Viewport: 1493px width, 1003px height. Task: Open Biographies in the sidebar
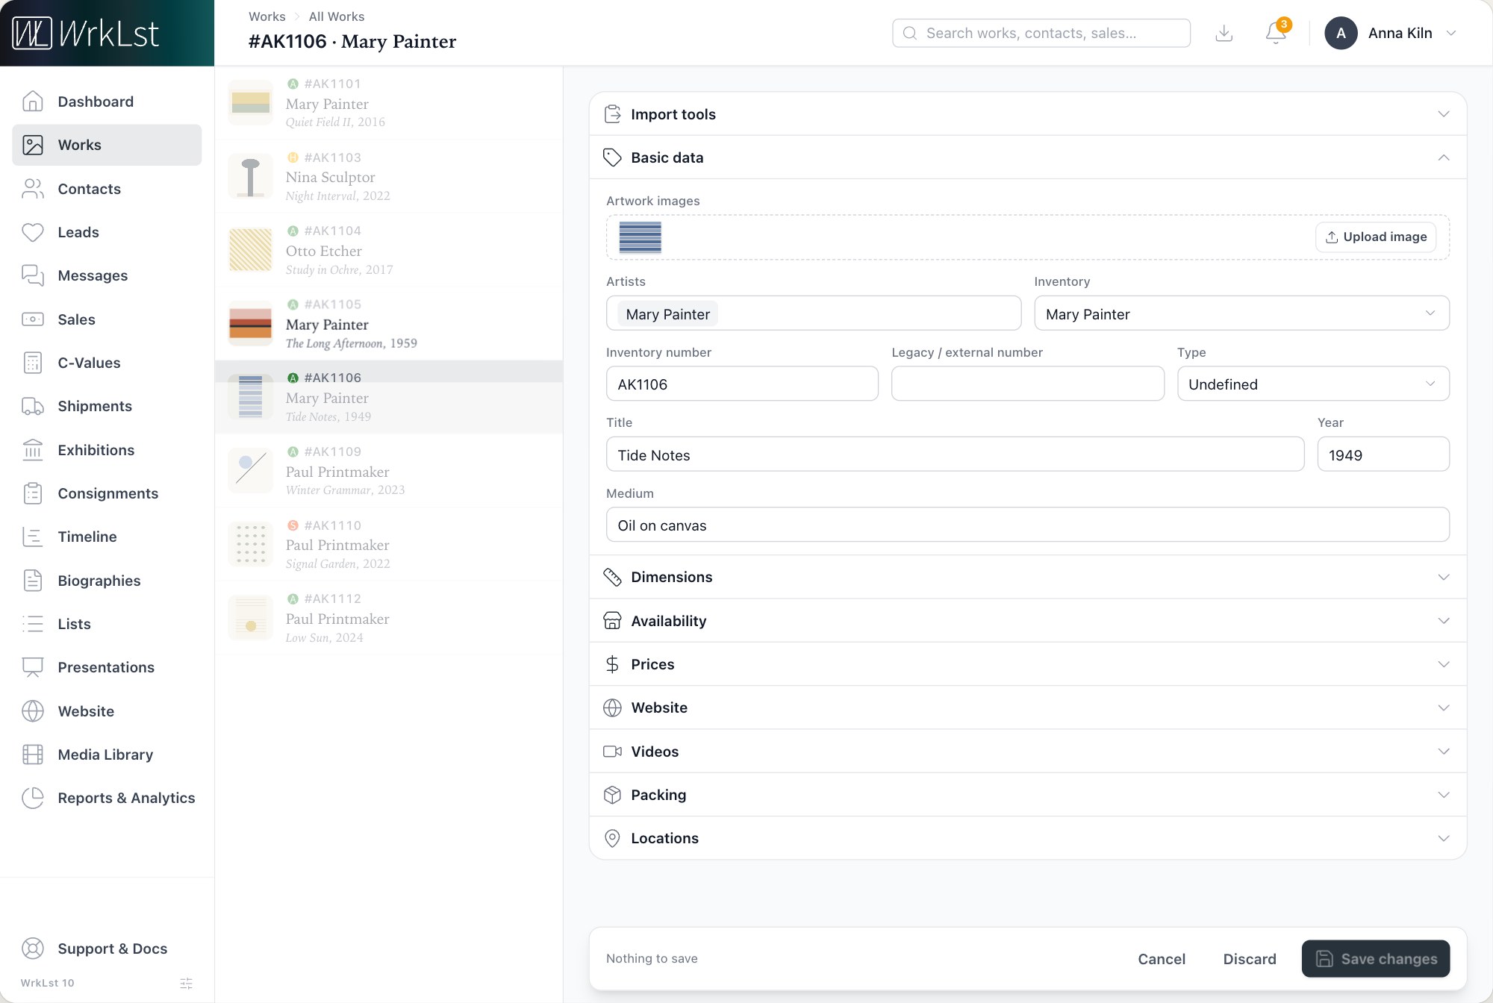(x=107, y=581)
